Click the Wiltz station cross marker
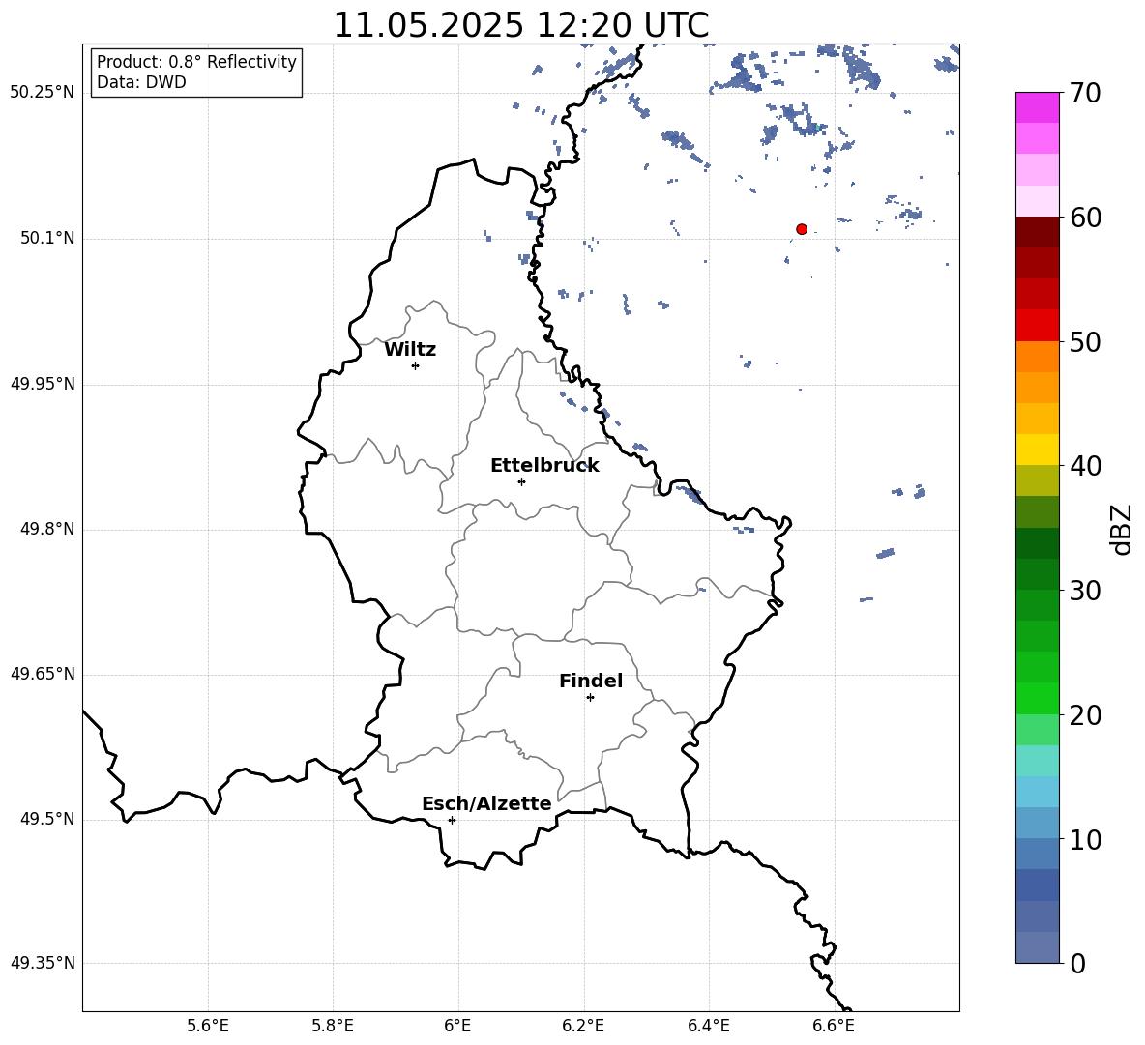This screenshot has width=1145, height=1045. (x=416, y=365)
